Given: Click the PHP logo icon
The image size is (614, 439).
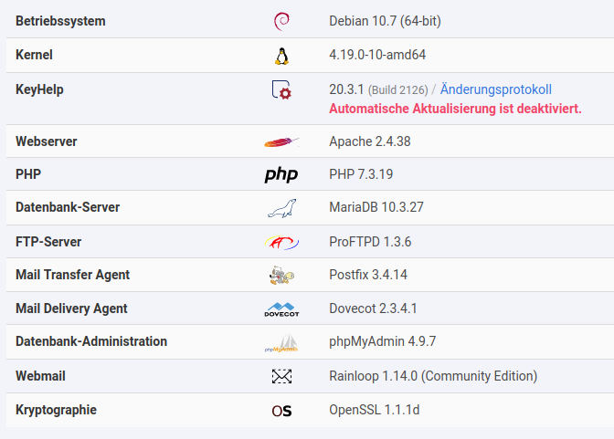Looking at the screenshot, I should point(281,174).
